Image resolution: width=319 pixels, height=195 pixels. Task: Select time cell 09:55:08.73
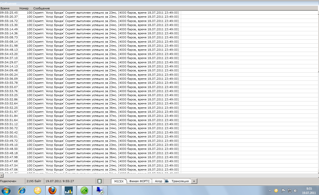9,37
